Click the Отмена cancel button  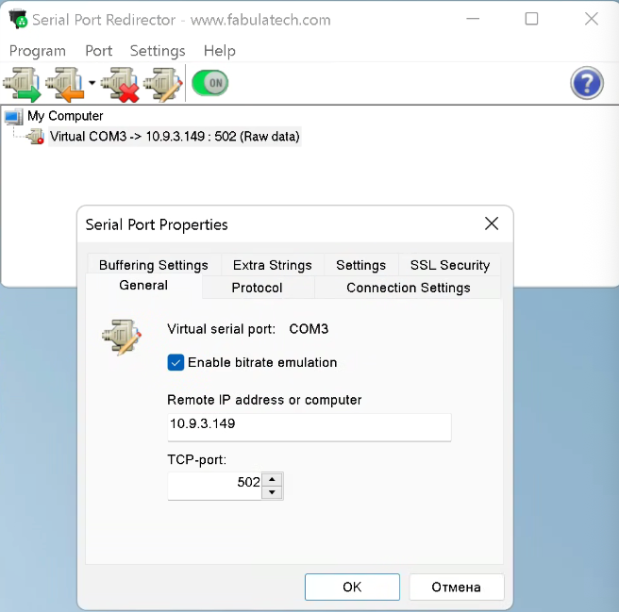click(x=457, y=587)
